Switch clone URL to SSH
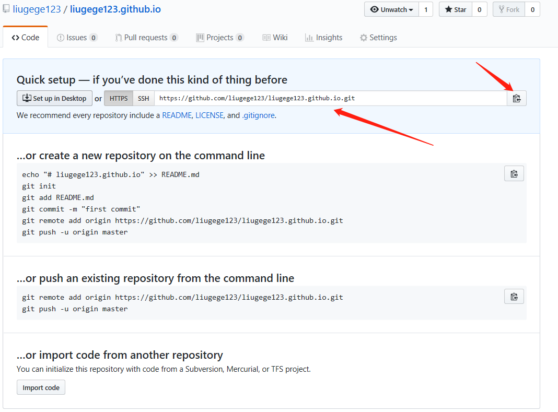Screen dimensions: 558x412 pos(143,98)
